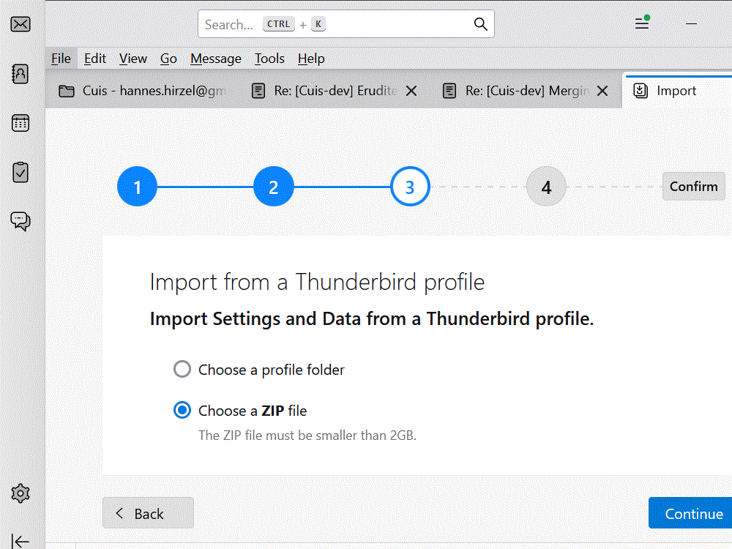Open Settings gear in spaces toolbar
Image resolution: width=732 pixels, height=549 pixels.
pos(20,493)
